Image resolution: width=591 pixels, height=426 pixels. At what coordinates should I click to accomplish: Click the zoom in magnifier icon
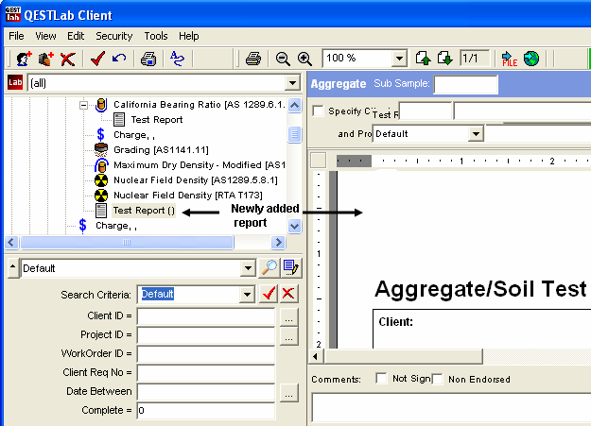coord(304,59)
